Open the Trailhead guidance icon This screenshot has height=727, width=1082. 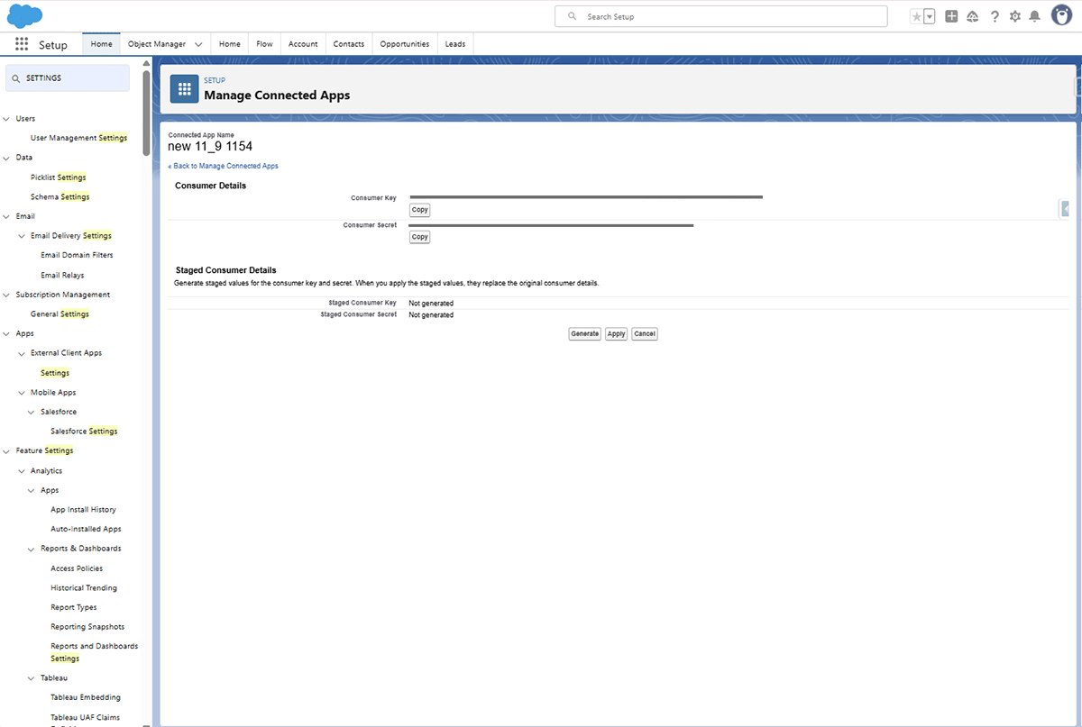(x=973, y=16)
